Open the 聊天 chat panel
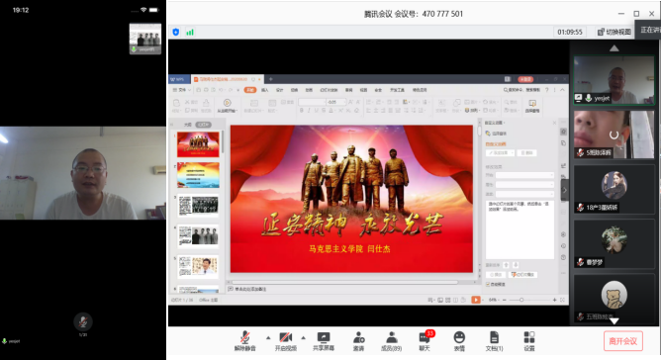Viewport: 661px width, 360px height. pyautogui.click(x=425, y=341)
